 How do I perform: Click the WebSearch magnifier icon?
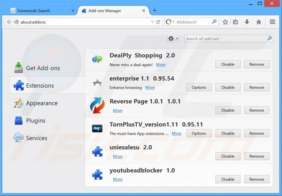tap(214, 22)
